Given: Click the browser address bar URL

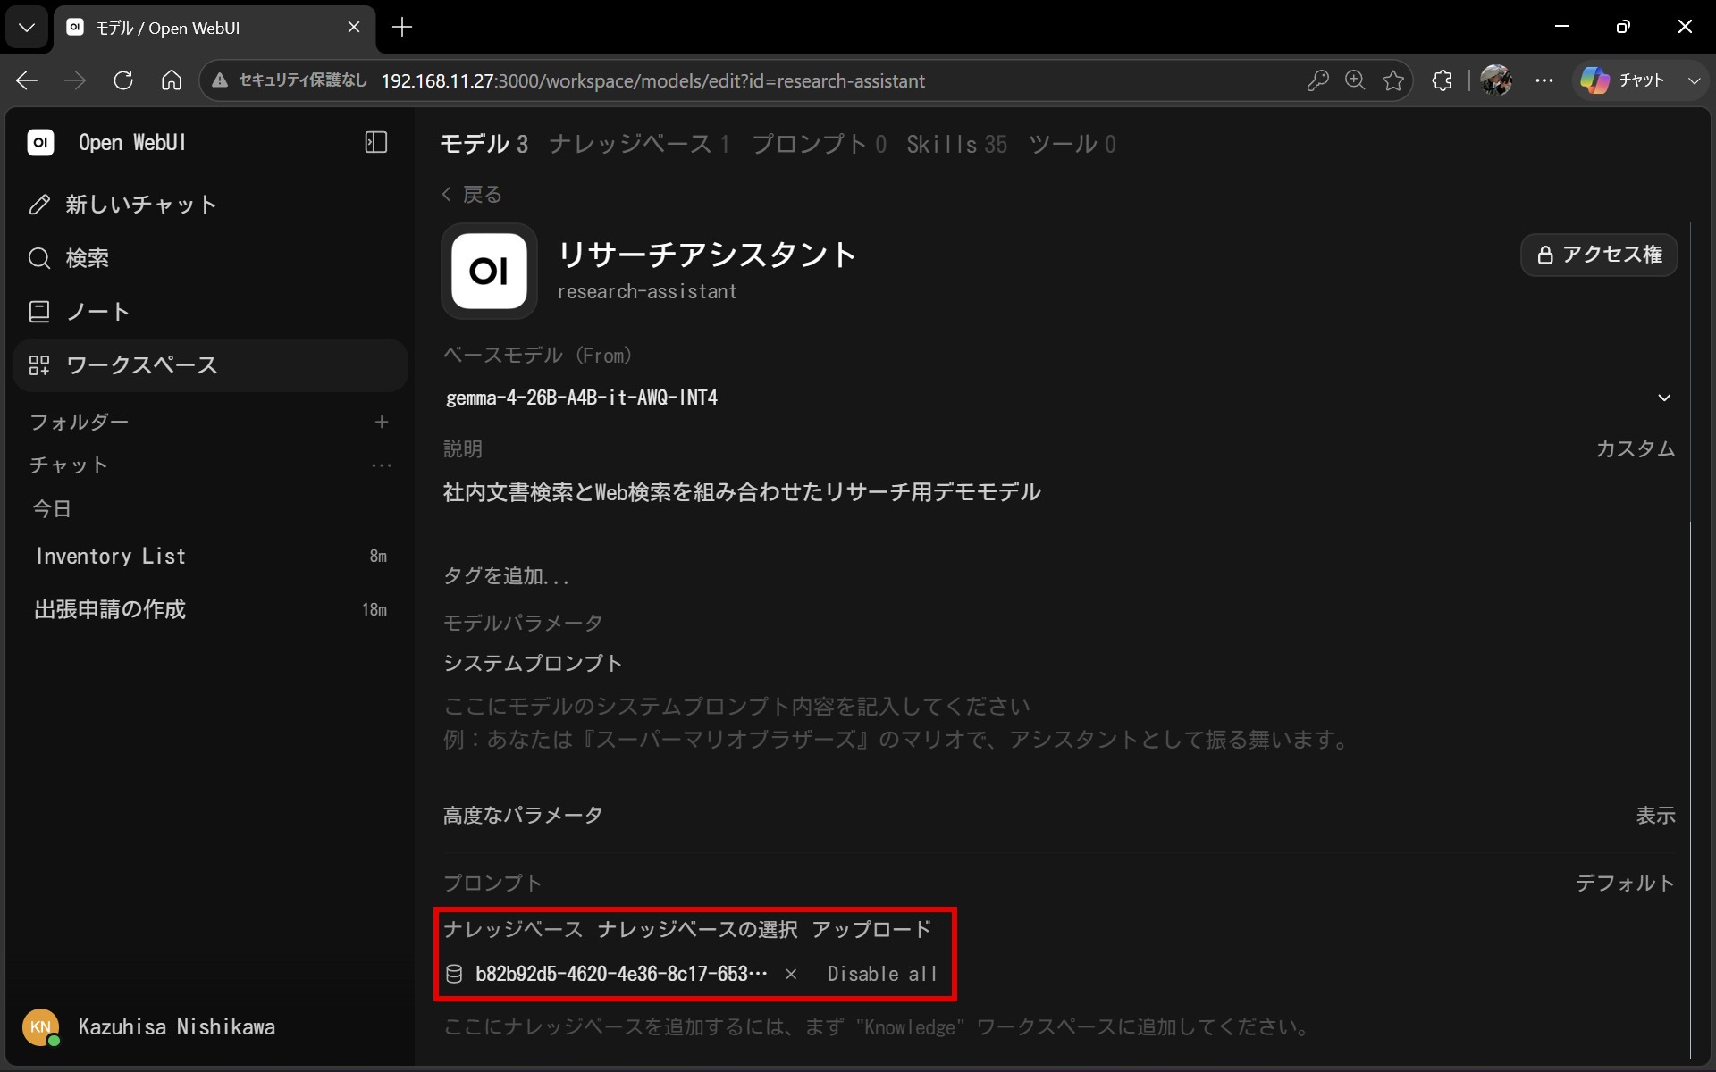Looking at the screenshot, I should pos(652,81).
